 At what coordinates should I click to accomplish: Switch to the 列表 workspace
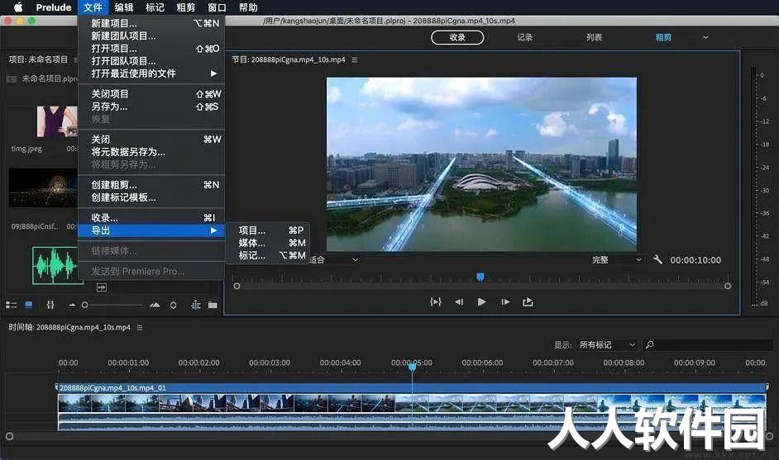pos(594,37)
